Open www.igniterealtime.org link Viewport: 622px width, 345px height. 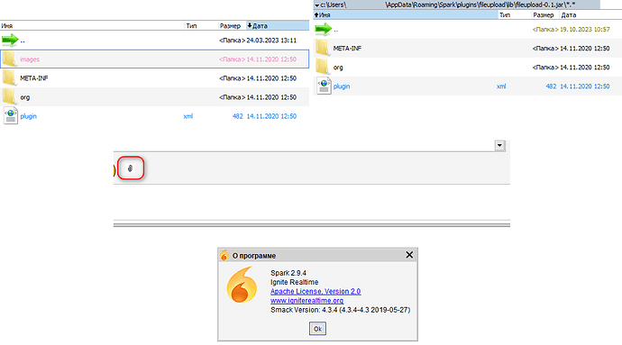[306, 301]
